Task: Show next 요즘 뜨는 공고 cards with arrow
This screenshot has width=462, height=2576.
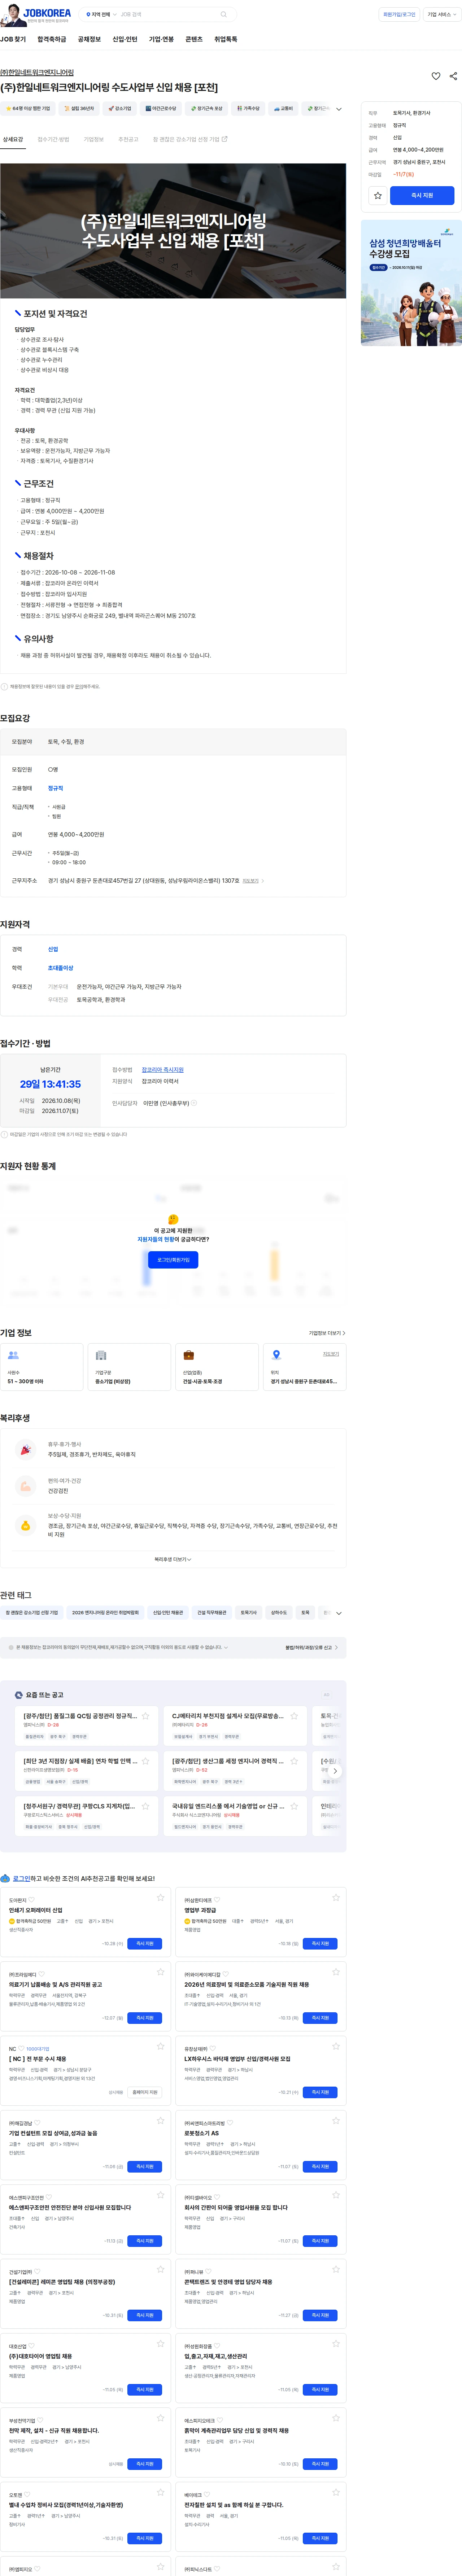Action: click(x=335, y=1771)
